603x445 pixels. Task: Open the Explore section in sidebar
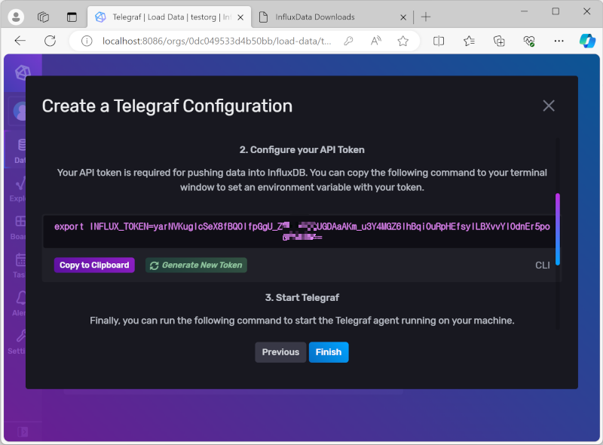[17, 189]
